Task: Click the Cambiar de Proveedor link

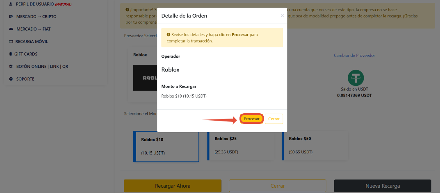Action: [354, 55]
